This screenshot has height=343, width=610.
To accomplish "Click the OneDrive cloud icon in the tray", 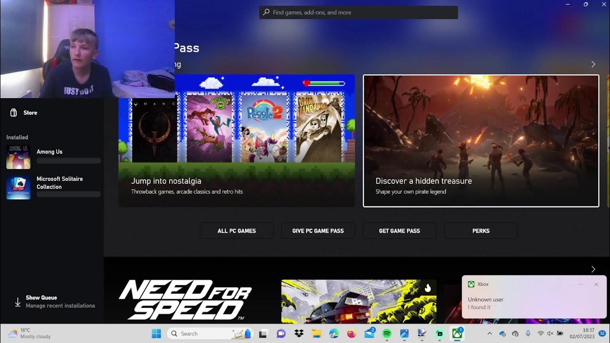I will [502, 333].
